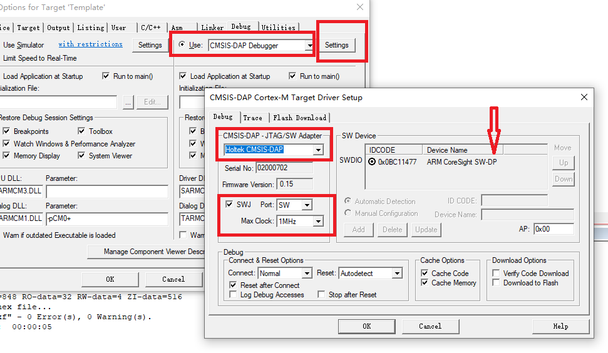Open the Trace tab in driver setup
The image size is (608, 353).
click(x=252, y=118)
